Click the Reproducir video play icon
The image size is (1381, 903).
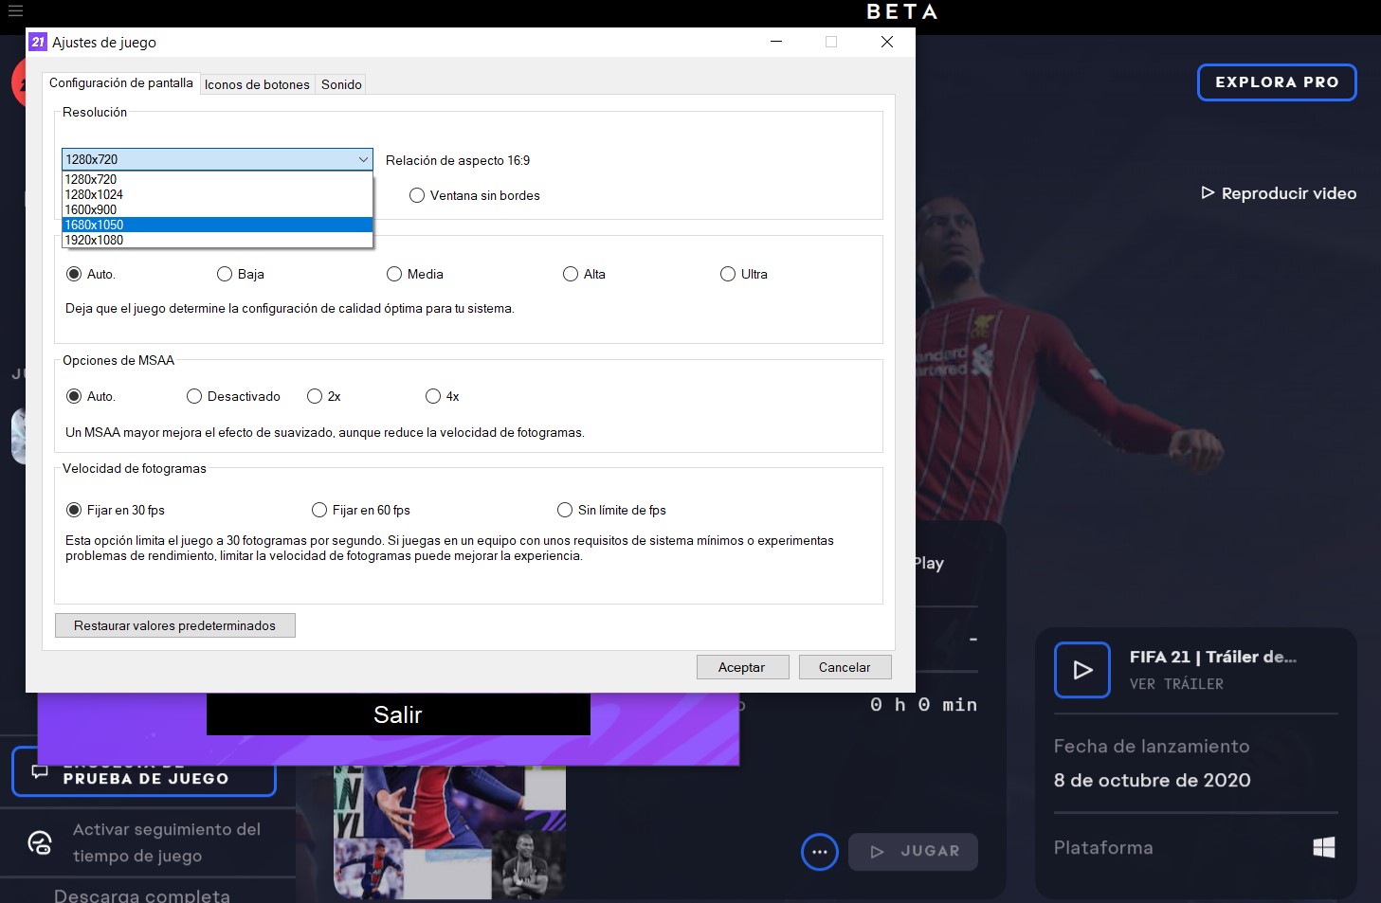click(x=1208, y=192)
